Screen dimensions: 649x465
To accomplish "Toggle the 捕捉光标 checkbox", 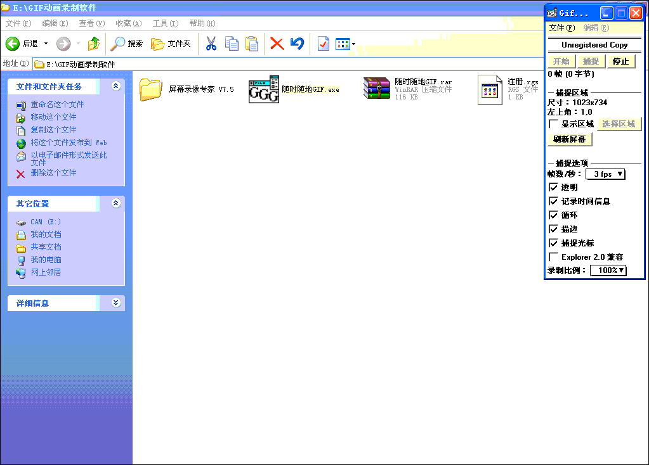I will pyautogui.click(x=553, y=243).
